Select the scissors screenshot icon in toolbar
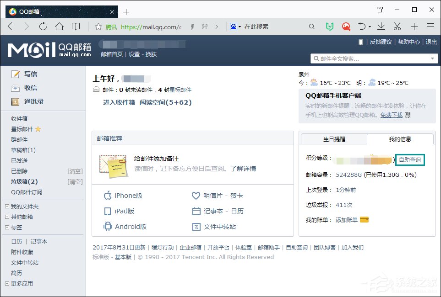The image size is (441, 297). tap(397, 27)
